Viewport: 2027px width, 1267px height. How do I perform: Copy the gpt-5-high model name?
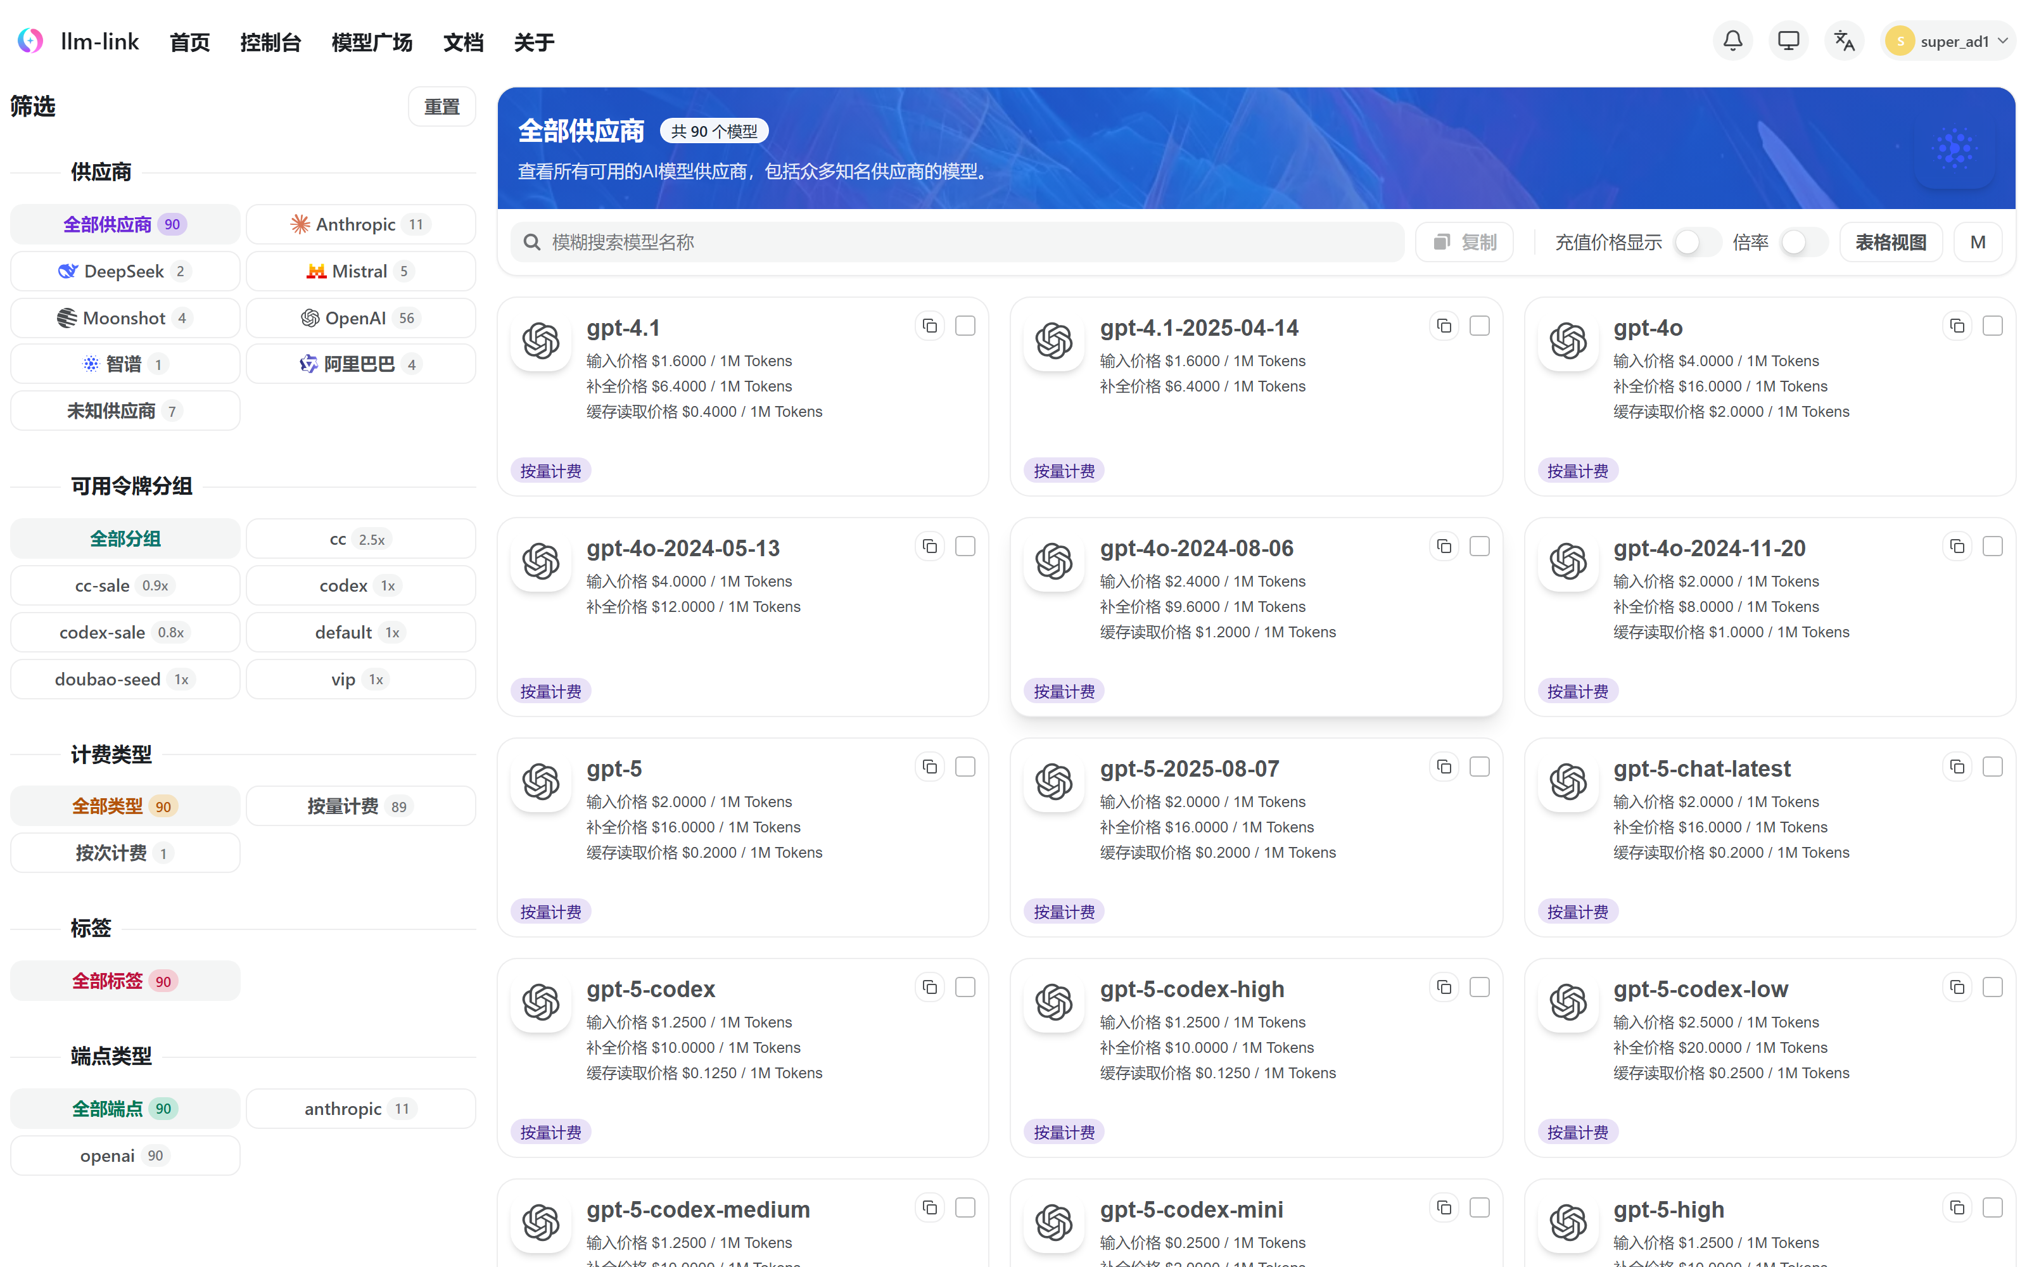tap(1957, 1207)
